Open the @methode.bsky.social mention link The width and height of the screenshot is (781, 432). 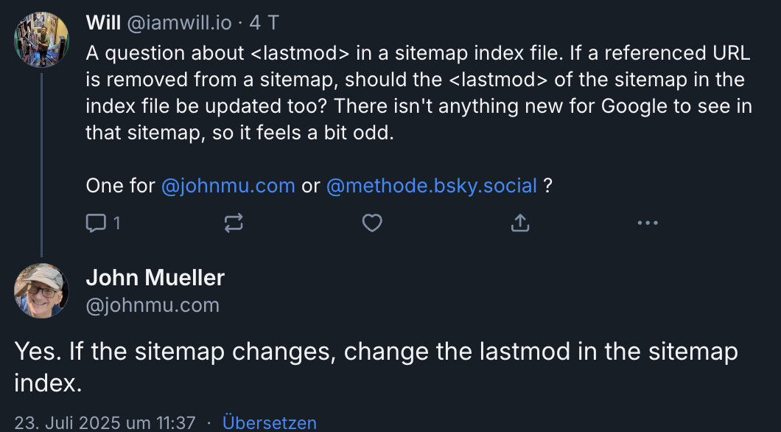[431, 186]
